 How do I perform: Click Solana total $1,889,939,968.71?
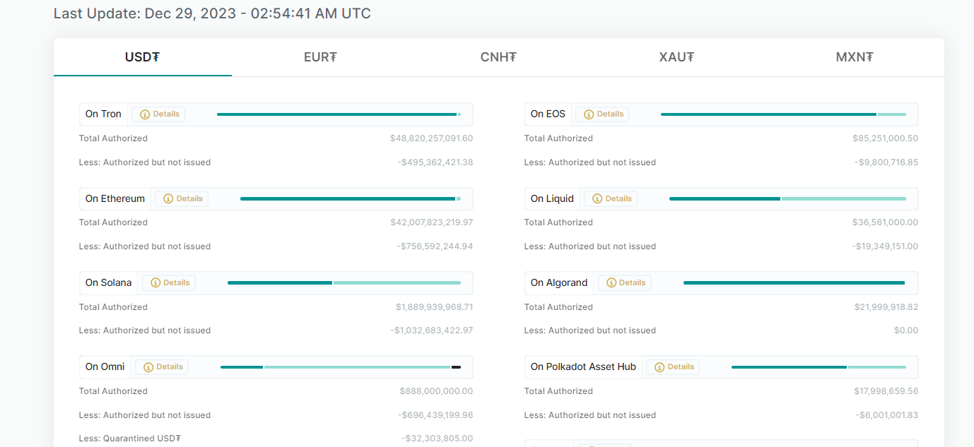[x=434, y=307]
